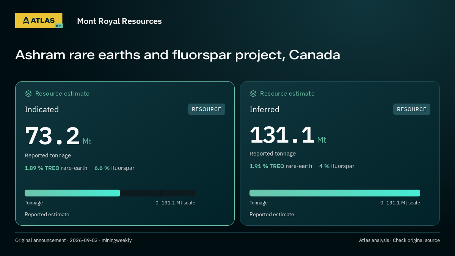This screenshot has width=455, height=256.
Task: Click the layers icon on the Inferred card
Action: tap(253, 94)
